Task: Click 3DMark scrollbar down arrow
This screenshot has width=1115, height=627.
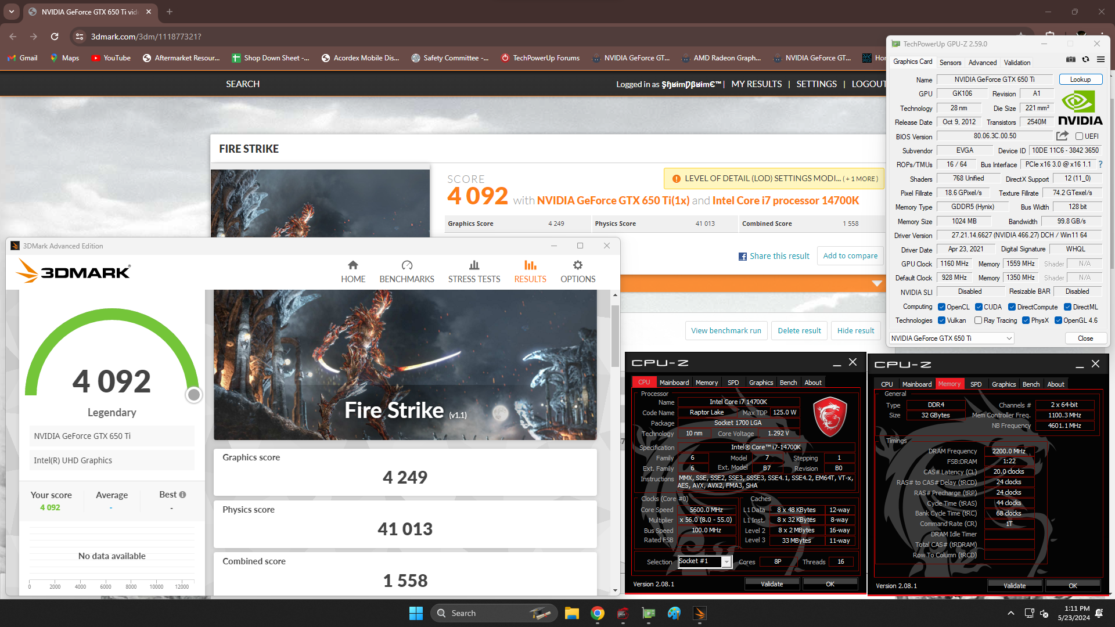Action: [615, 590]
